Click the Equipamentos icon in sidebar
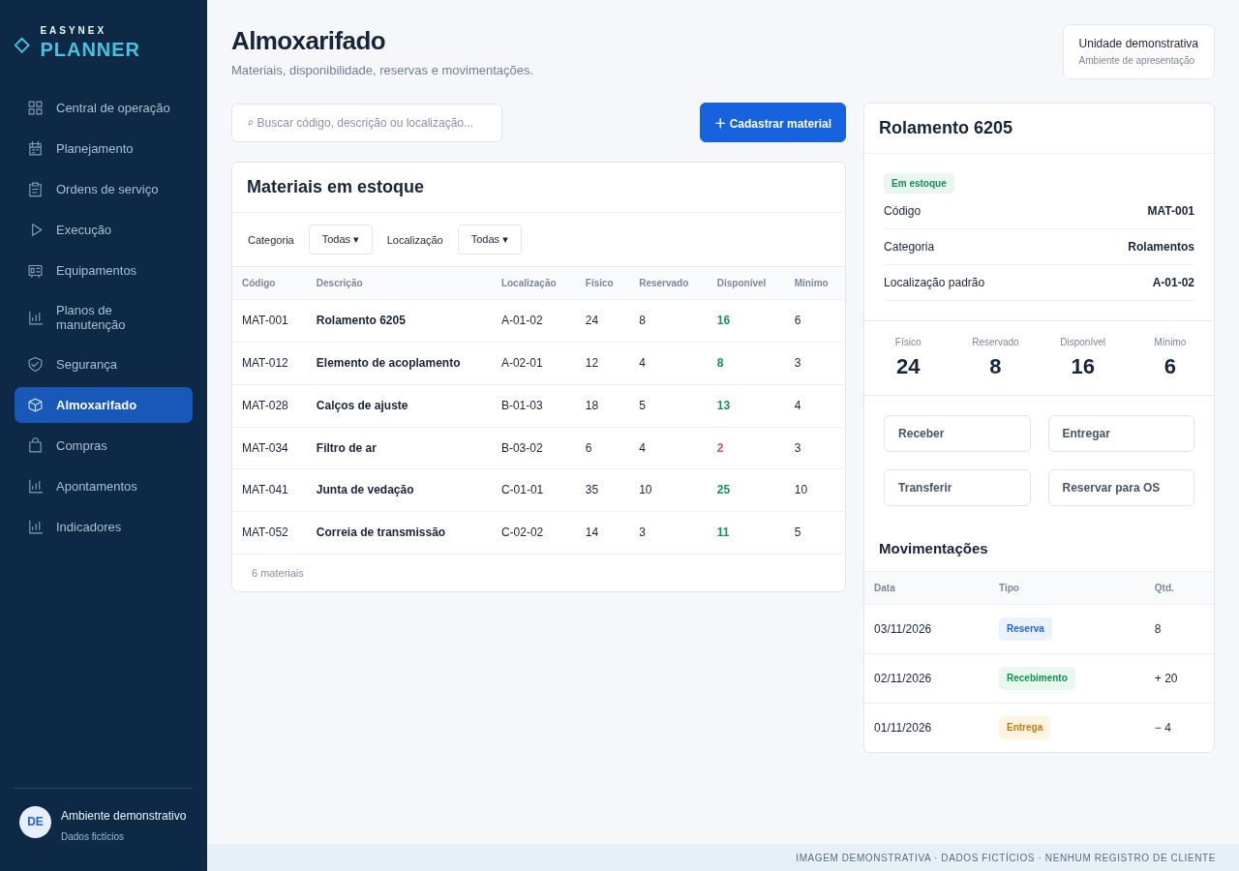Viewport: 1239px width, 871px height. point(35,270)
